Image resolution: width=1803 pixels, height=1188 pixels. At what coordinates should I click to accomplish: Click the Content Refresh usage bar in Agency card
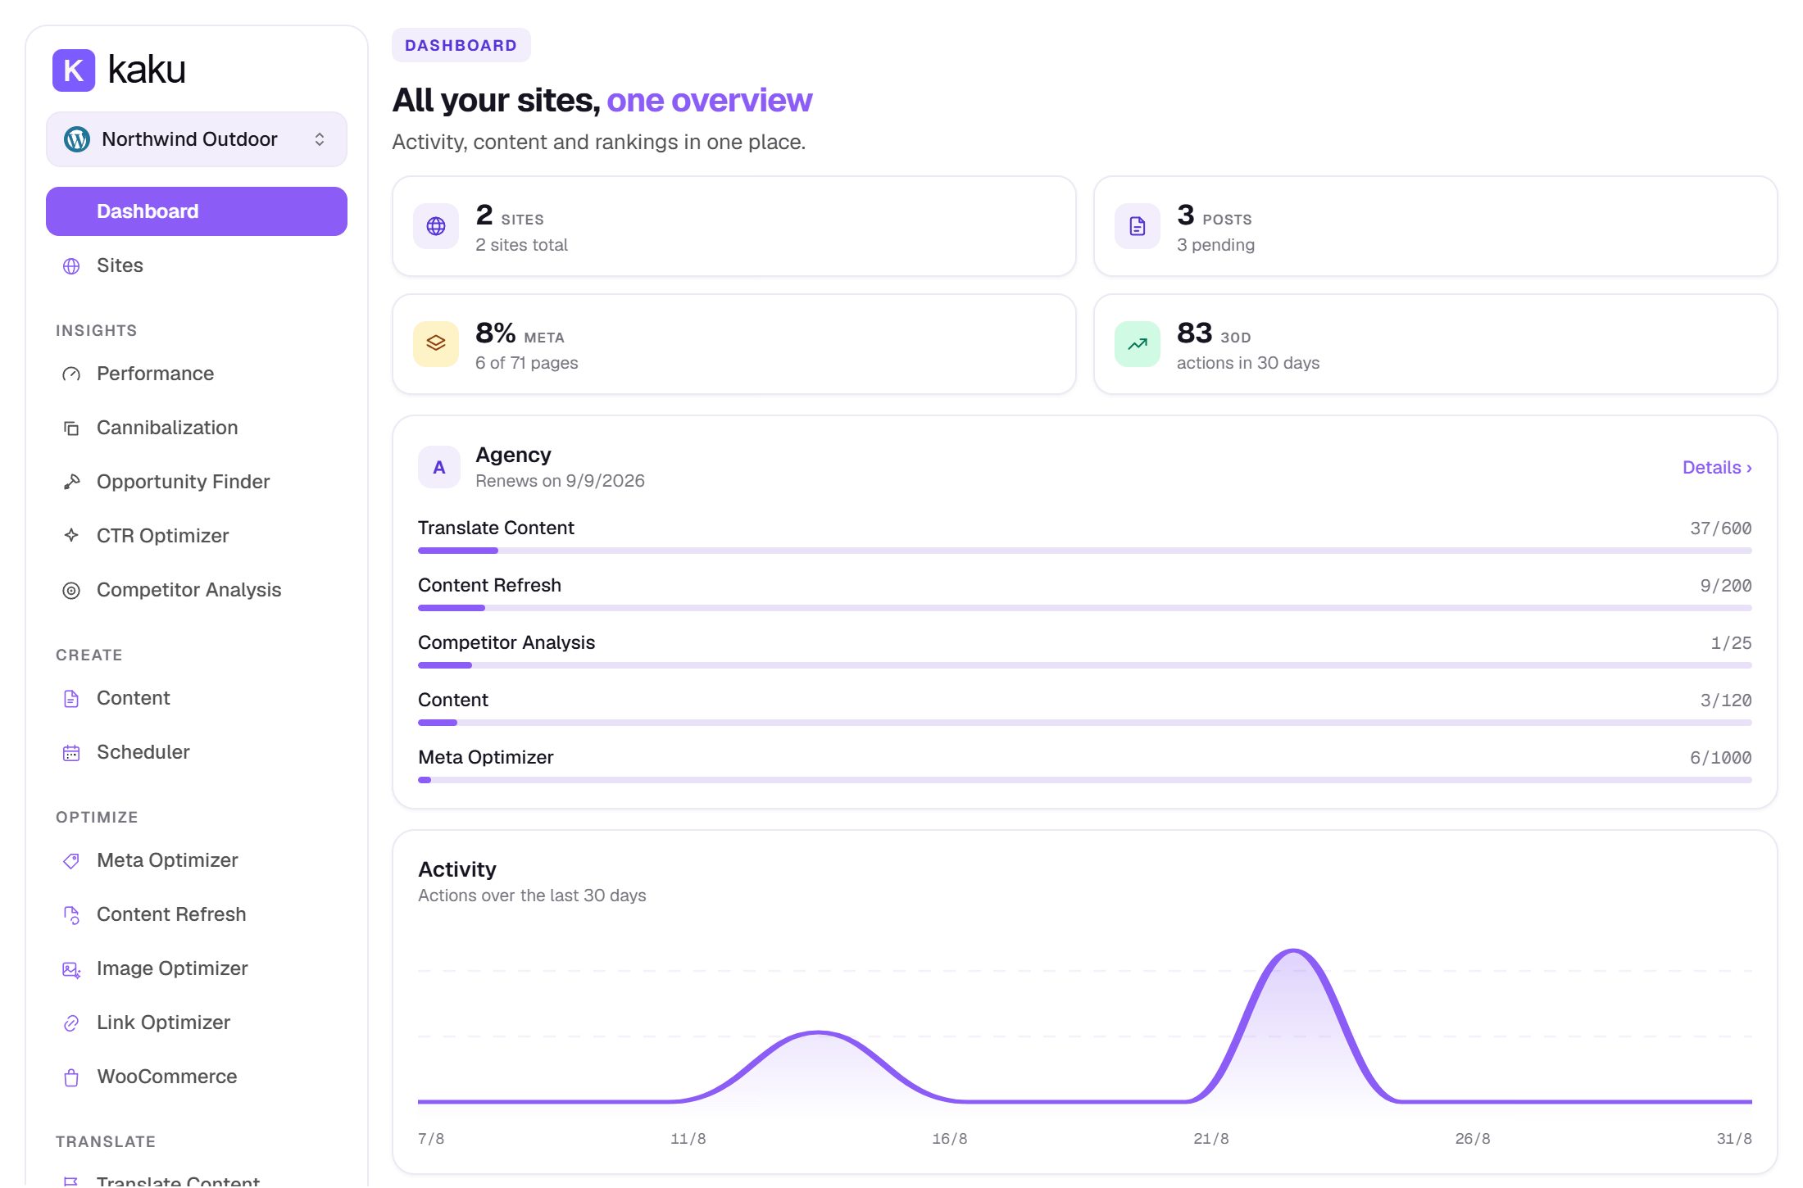click(x=1085, y=608)
